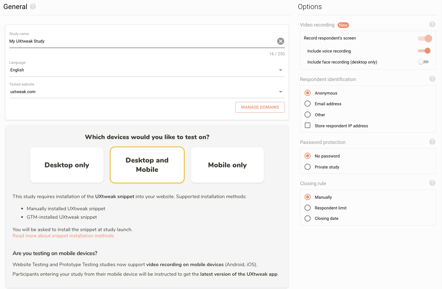
Task: Click into the Study name text field
Action: 141,41
